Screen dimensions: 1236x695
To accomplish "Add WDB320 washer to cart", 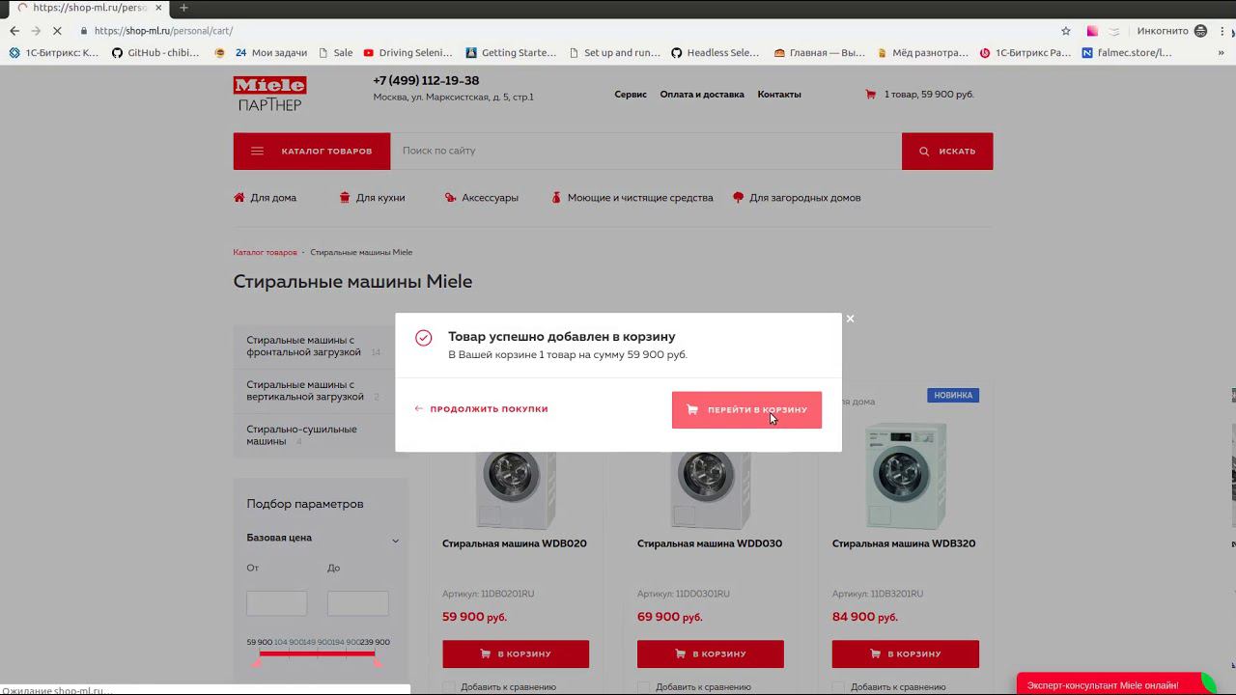I will [906, 653].
